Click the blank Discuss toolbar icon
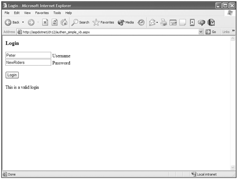This screenshot has width=238, height=179. (x=183, y=22)
